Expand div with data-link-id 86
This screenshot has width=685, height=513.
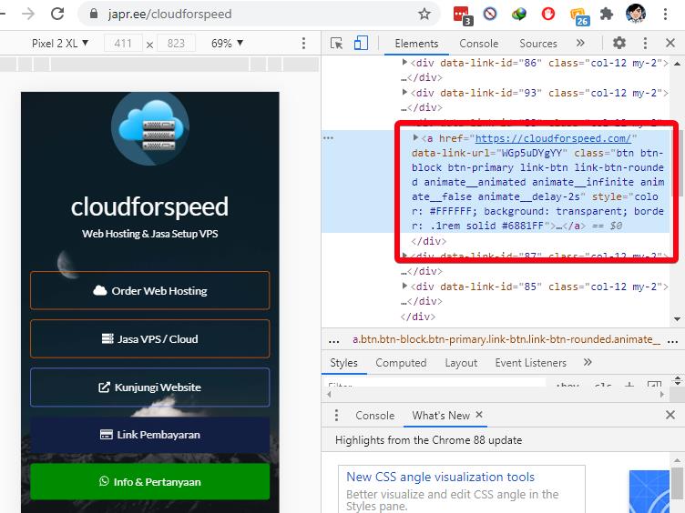404,63
